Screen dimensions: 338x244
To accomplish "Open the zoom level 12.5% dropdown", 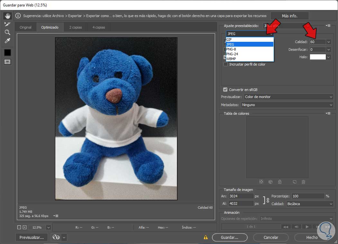I will point(49,227).
